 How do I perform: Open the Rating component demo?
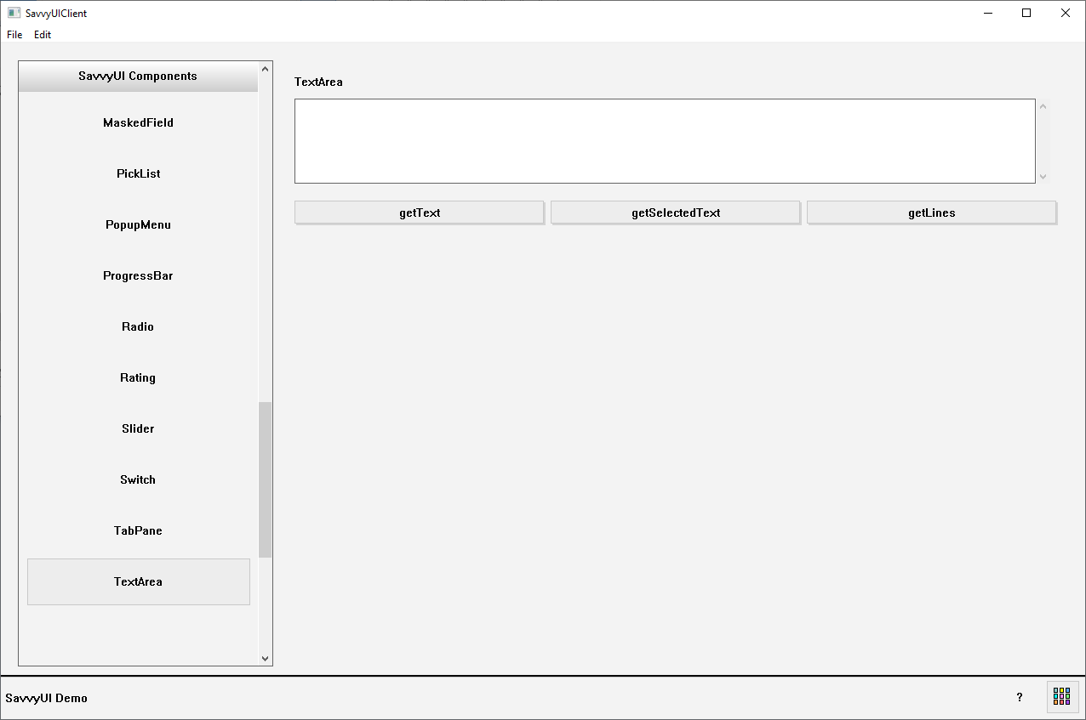coord(138,377)
